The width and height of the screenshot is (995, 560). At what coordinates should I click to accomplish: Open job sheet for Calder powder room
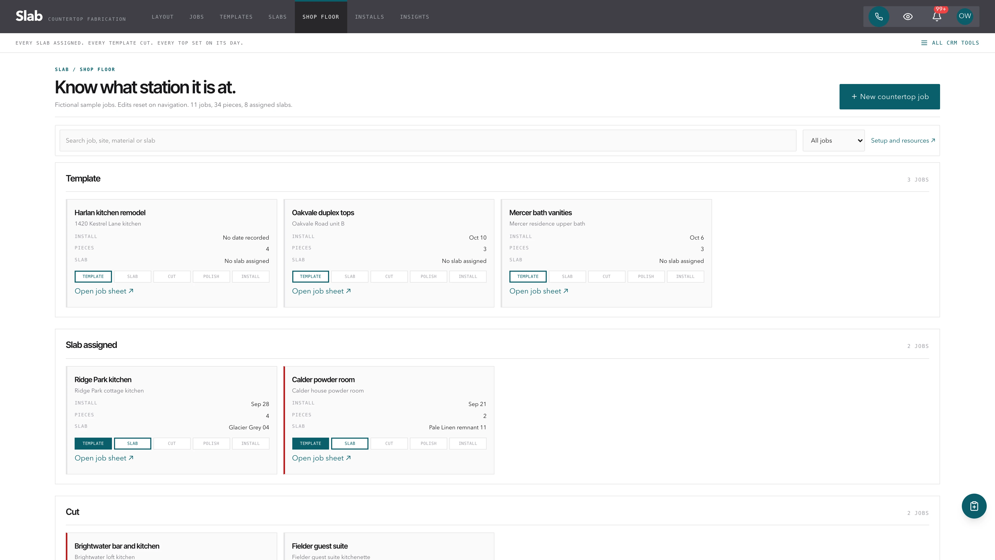click(321, 458)
